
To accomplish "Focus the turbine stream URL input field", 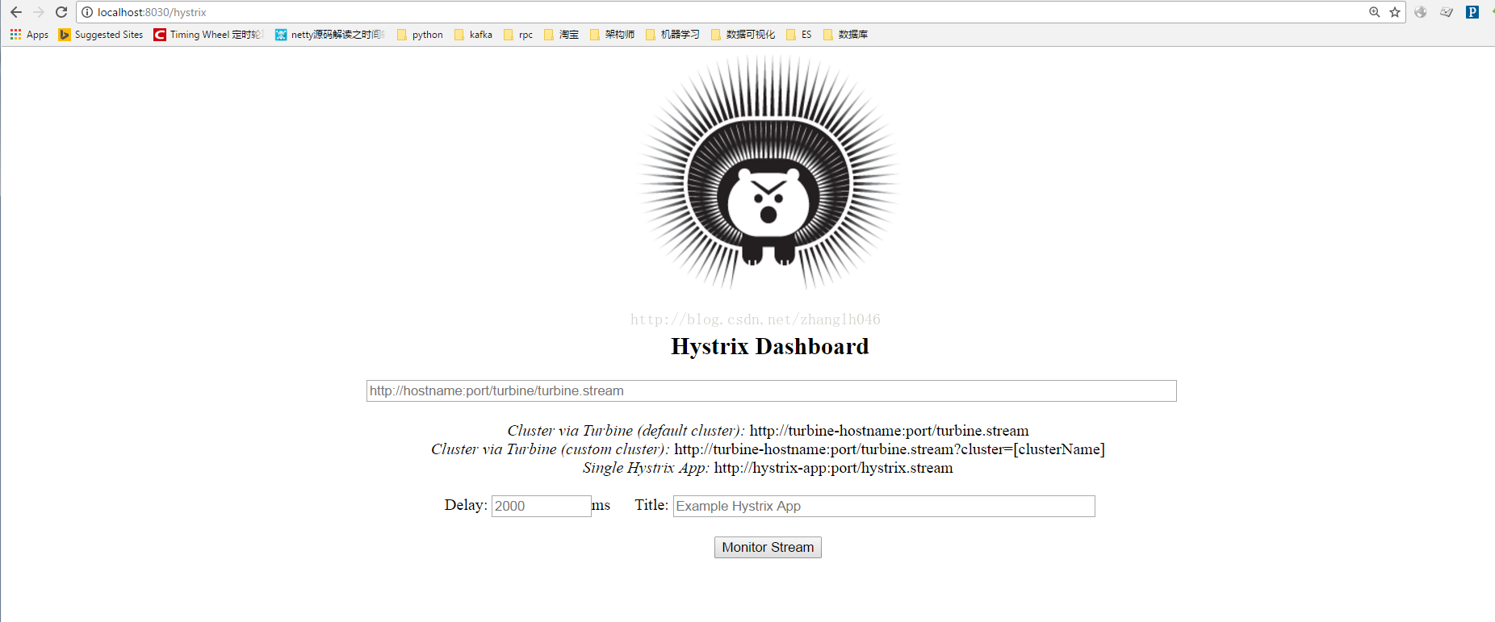I will (771, 390).
